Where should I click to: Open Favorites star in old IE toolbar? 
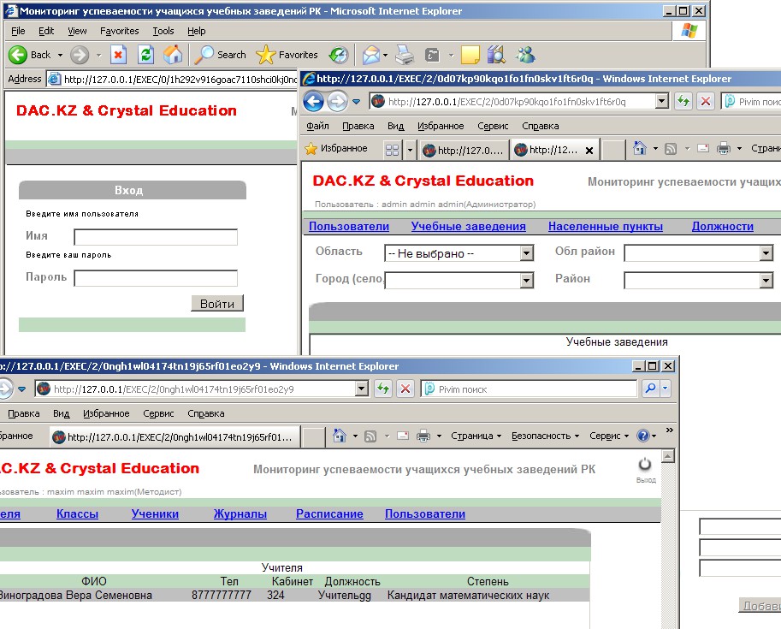(265, 55)
